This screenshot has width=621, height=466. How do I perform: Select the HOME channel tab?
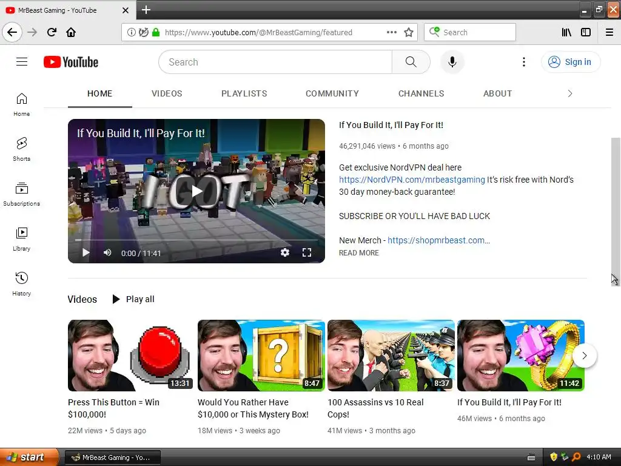(x=100, y=93)
